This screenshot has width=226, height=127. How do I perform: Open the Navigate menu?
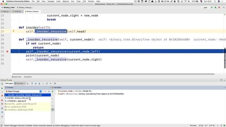51,1
